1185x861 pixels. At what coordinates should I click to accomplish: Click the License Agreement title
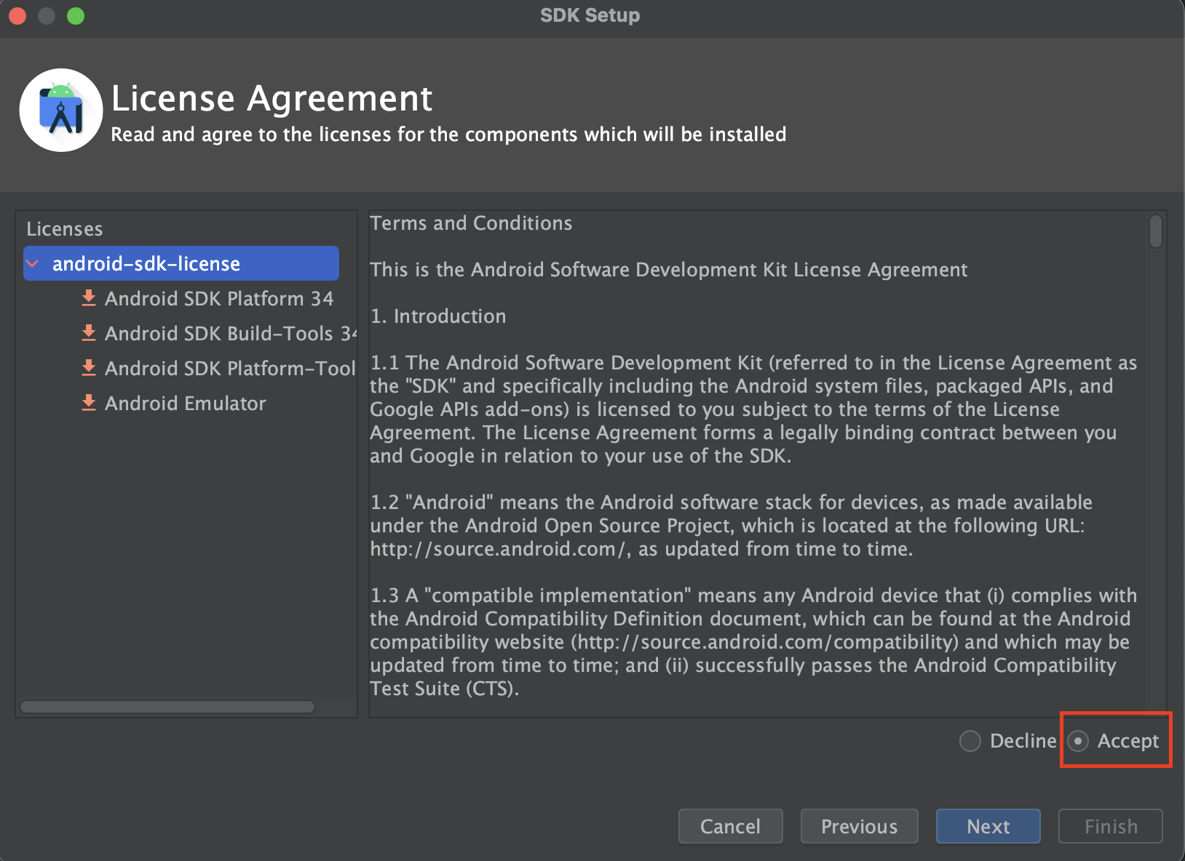(272, 98)
